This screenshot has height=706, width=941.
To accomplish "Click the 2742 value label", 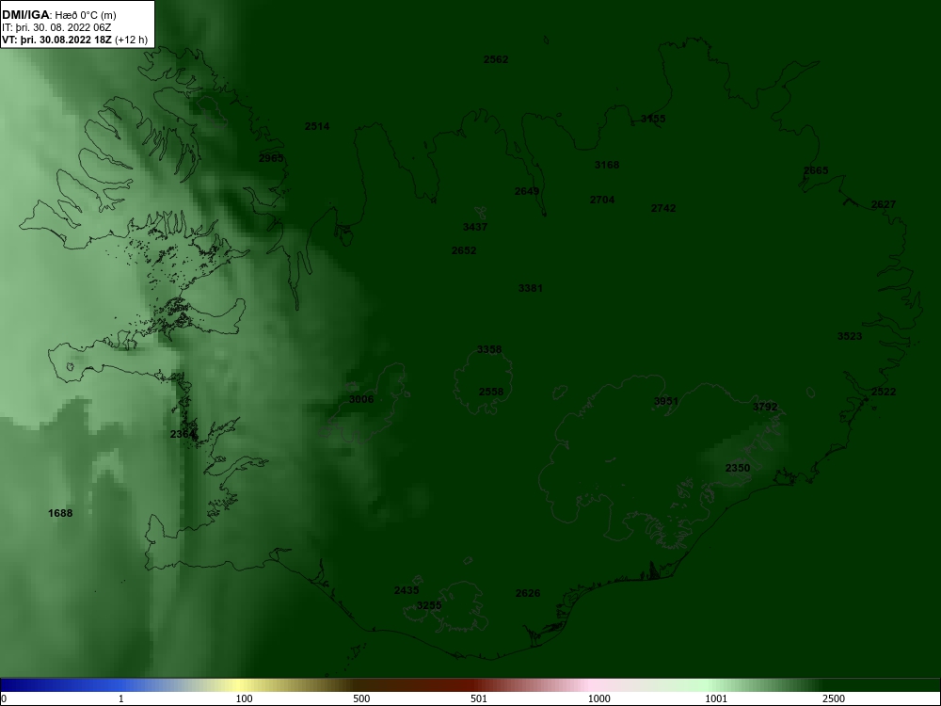I will click(x=663, y=208).
